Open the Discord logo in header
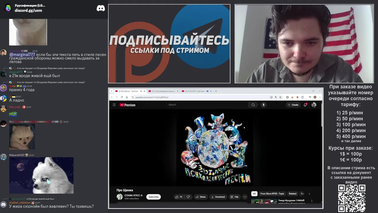Image resolution: width=378 pixels, height=213 pixels. pos(101,8)
